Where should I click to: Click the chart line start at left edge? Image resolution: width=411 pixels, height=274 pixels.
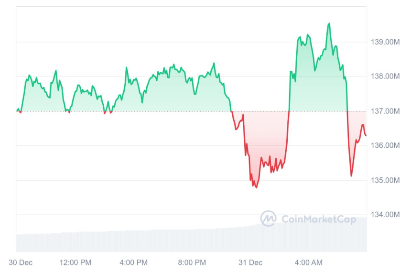(17, 111)
